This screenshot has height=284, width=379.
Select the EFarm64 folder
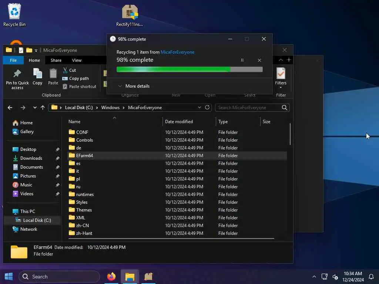(177, 156)
